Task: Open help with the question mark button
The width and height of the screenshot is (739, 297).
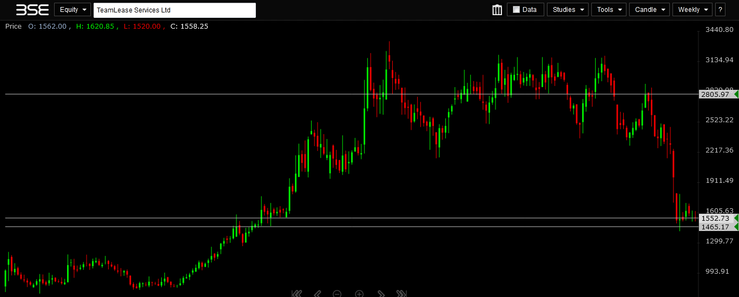Action: [x=720, y=10]
